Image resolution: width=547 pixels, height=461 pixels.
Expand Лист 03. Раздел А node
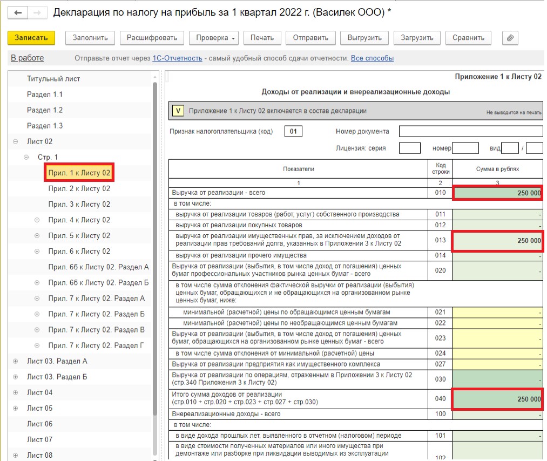point(15,361)
